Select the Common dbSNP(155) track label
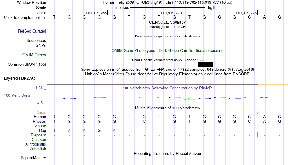The image size is (288, 165). tap(27, 64)
